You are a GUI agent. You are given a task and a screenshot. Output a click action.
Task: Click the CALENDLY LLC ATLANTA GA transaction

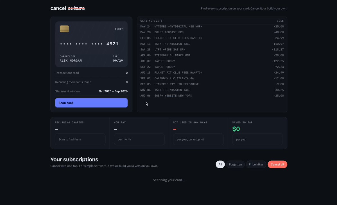(212, 79)
